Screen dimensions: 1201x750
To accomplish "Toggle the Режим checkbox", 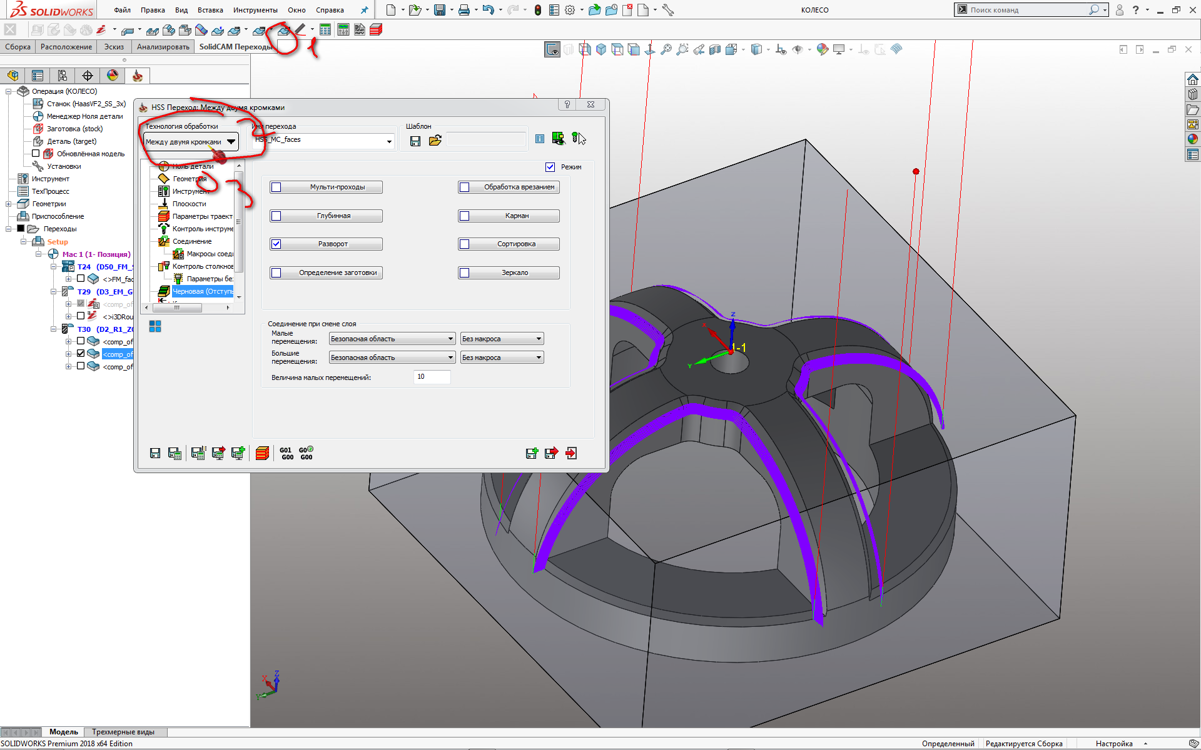I will click(550, 167).
